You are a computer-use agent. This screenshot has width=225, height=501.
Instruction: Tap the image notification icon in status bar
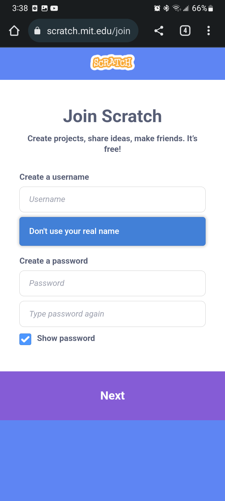pos(44,8)
